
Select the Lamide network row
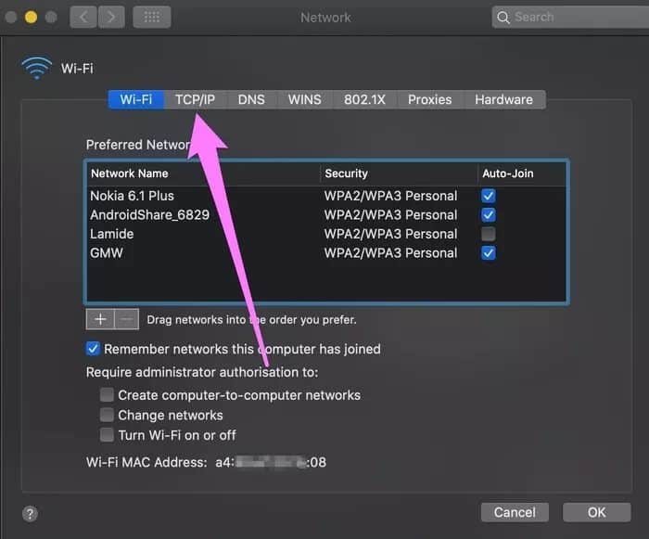(326, 234)
